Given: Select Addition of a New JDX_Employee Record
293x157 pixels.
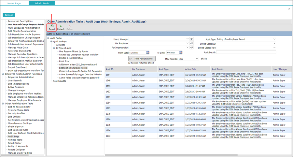Looking at the screenshot, I should click(78, 64).
